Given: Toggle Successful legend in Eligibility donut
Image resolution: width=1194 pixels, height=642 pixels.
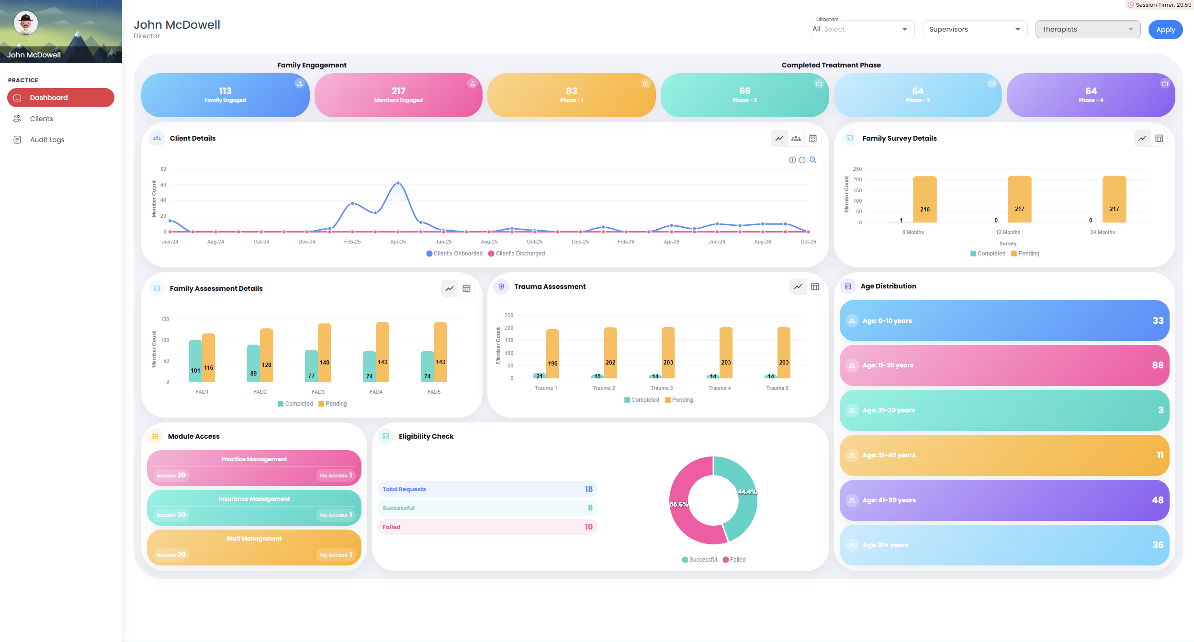Looking at the screenshot, I should 699,560.
